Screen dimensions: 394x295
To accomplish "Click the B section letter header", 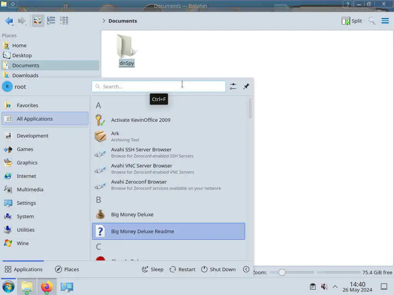I will tap(98, 200).
